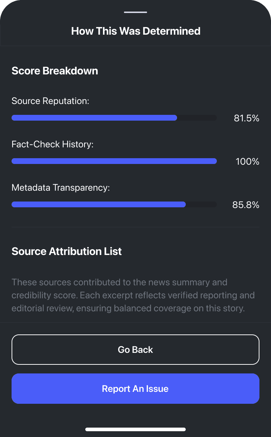The width and height of the screenshot is (271, 437).
Task: Select the 85.8% score value
Action: coord(246,205)
